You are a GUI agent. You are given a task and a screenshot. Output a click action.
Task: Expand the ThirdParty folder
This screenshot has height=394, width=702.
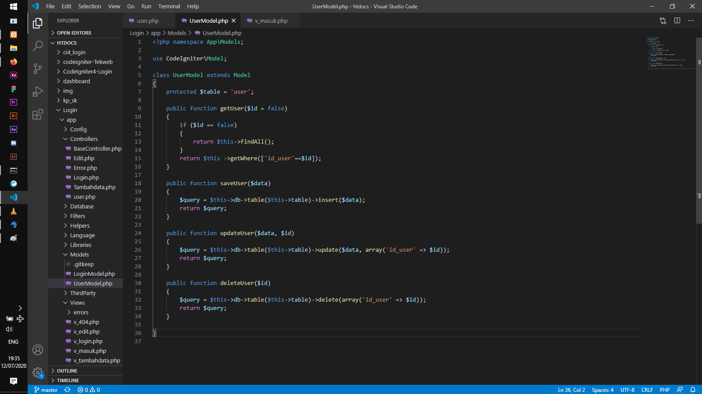pos(86,293)
